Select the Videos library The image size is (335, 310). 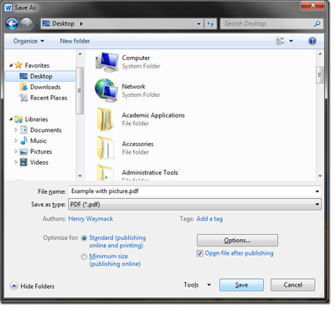39,162
